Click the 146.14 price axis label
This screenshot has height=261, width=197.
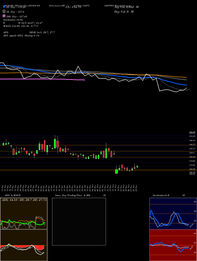[192, 140]
